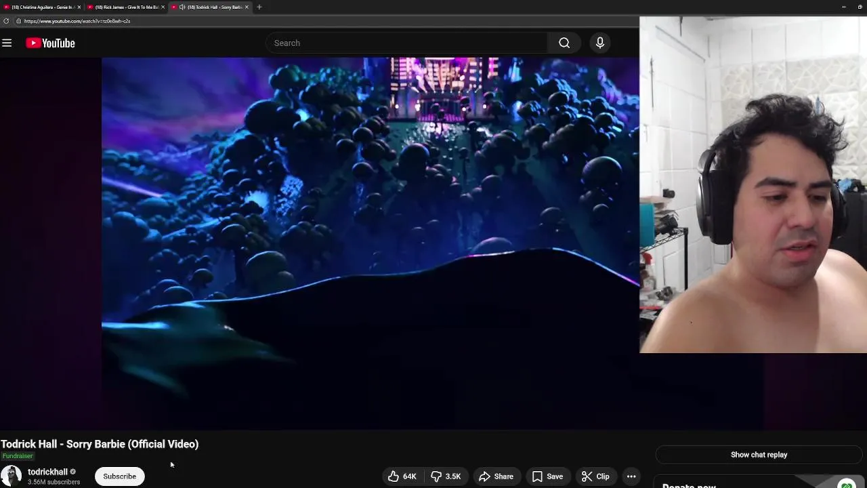867x488 pixels.
Task: Start voice search with microphone icon
Action: pos(599,43)
